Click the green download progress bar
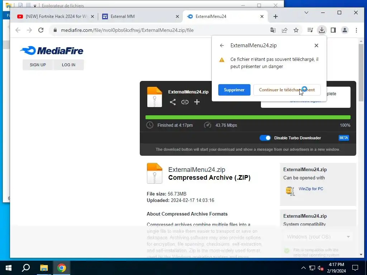Viewport: 367px width, 275px height. coord(248,117)
